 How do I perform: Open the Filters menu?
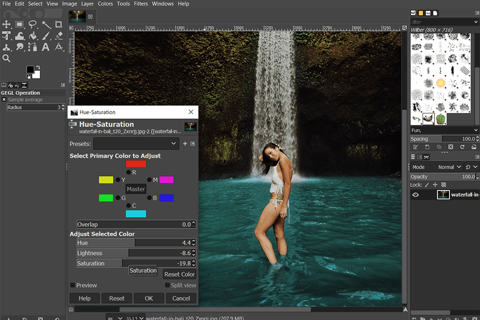tap(140, 3)
